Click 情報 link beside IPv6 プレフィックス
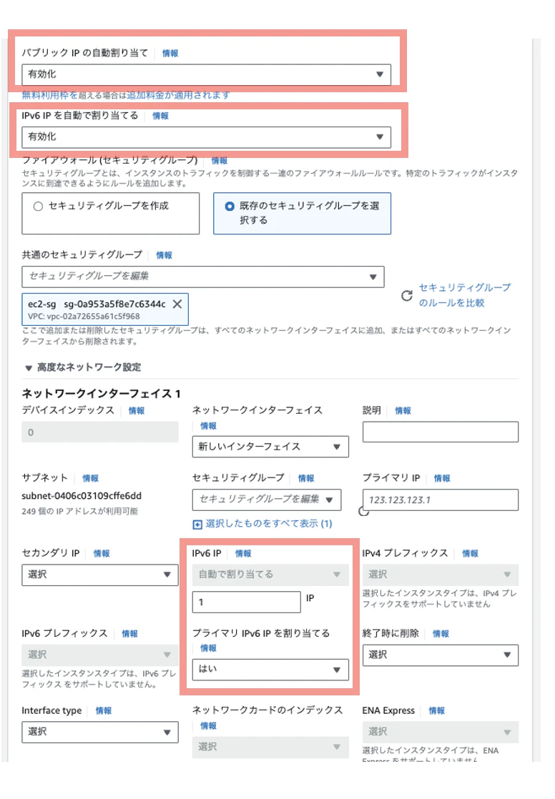This screenshot has height=799, width=555. 130,635
